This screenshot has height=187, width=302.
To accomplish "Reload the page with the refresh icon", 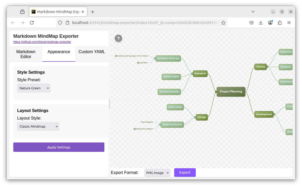I will [32, 23].
